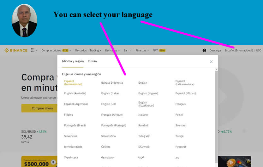Open the SOL/BUSD price ticker
Screen dimensions: 263x167
(34, 136)
